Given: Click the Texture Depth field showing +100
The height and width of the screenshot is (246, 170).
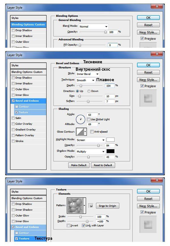Looking at the screenshot, I should [100, 221].
